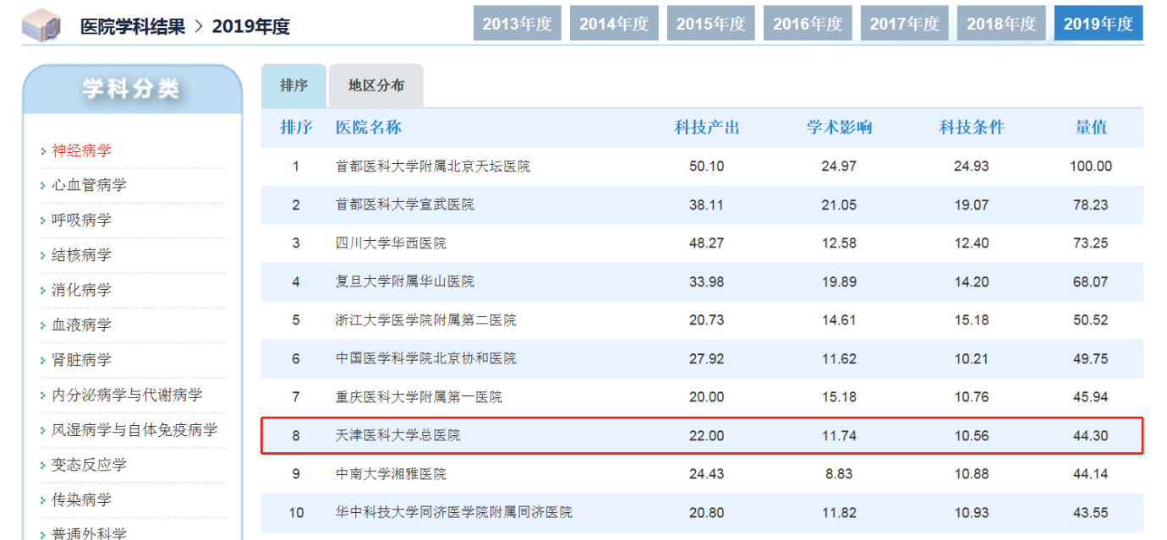Image resolution: width=1167 pixels, height=540 pixels.
Task: Click the 48.27 科技产出 value
Action: pyautogui.click(x=707, y=243)
